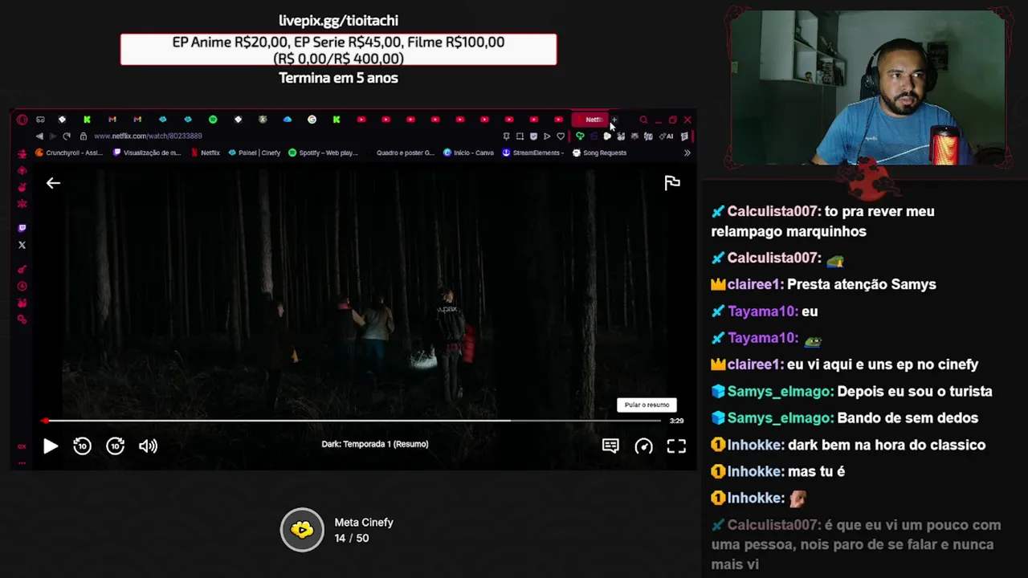The image size is (1028, 578).
Task: Open Twitch in the Opera sidebar
Action: (x=22, y=228)
